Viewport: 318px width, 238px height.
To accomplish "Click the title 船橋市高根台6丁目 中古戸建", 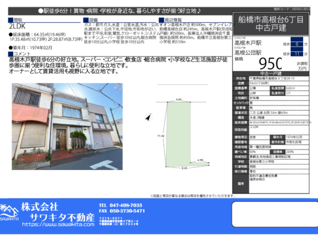I will (x=271, y=24).
